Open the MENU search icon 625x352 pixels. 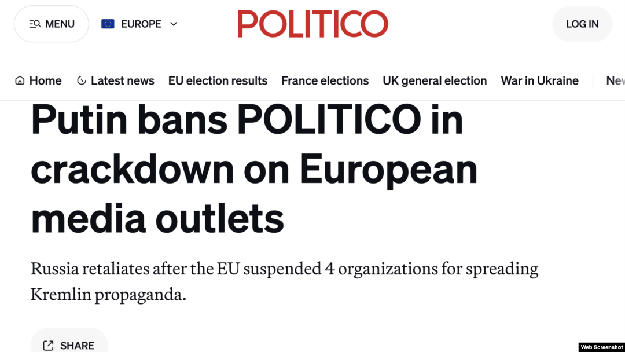click(x=35, y=24)
